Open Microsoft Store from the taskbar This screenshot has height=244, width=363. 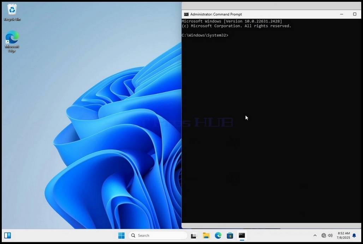click(230, 236)
